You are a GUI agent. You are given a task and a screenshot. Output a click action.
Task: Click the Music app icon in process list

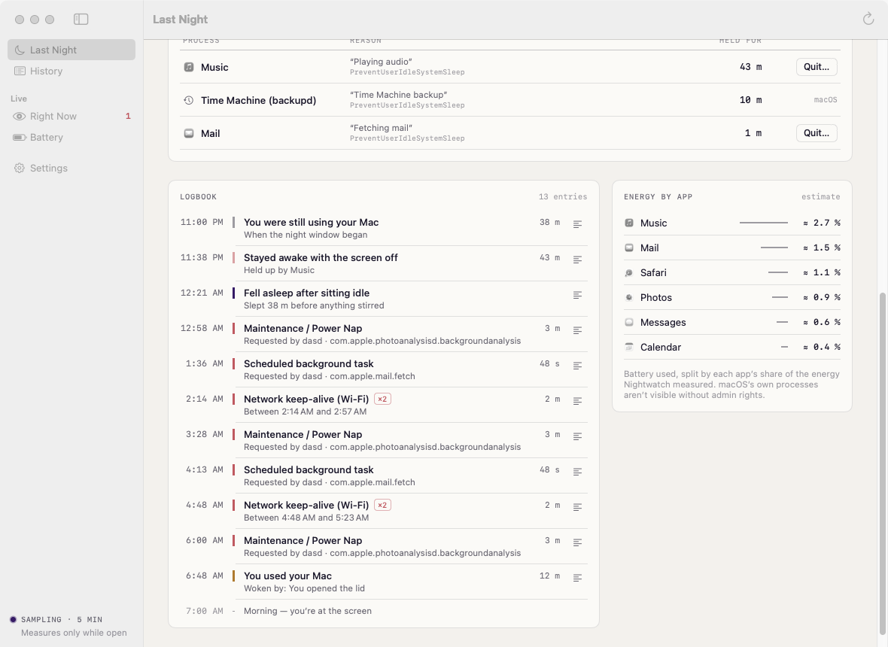189,67
